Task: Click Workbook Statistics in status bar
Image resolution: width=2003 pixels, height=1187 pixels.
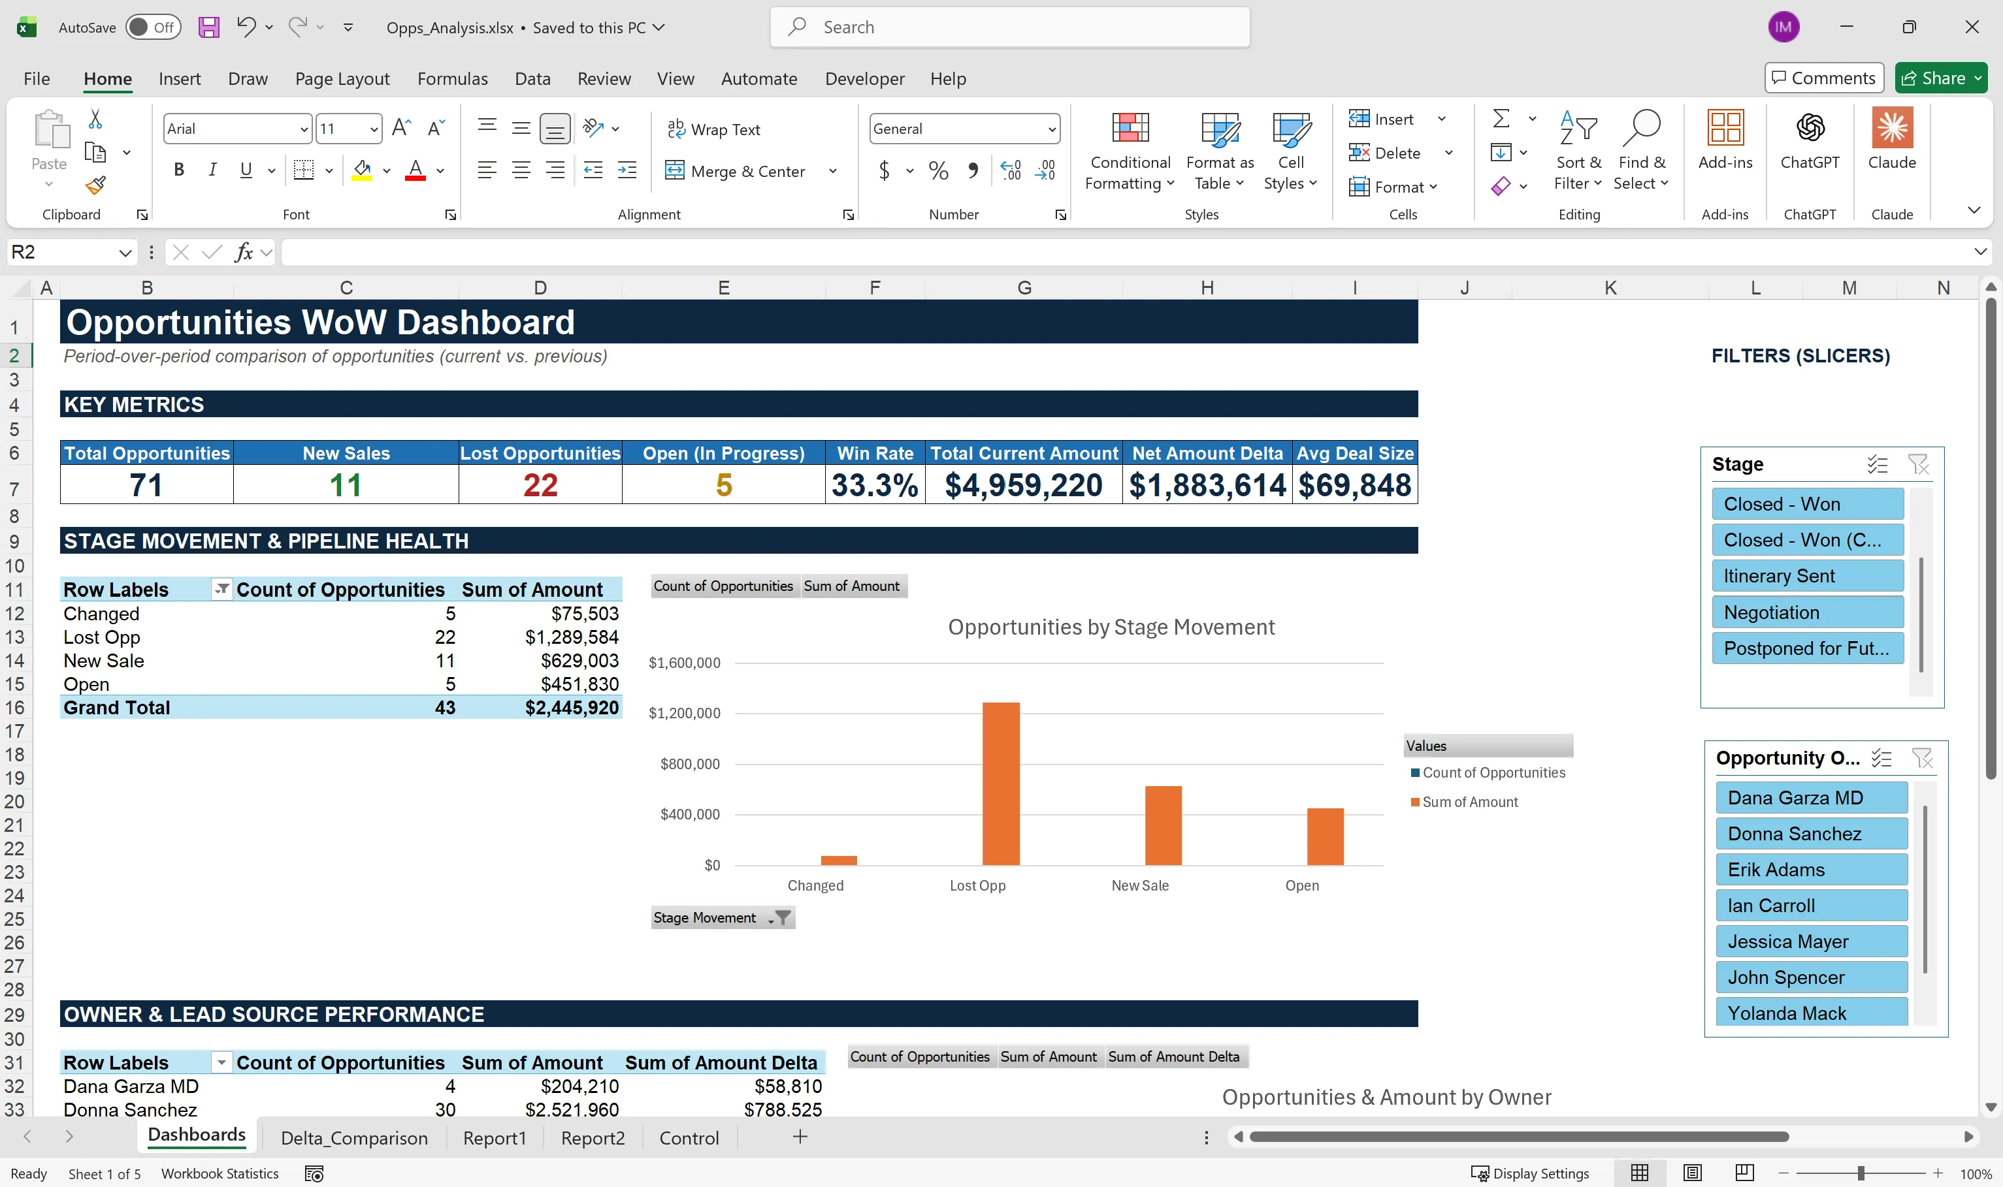Action: coord(220,1173)
